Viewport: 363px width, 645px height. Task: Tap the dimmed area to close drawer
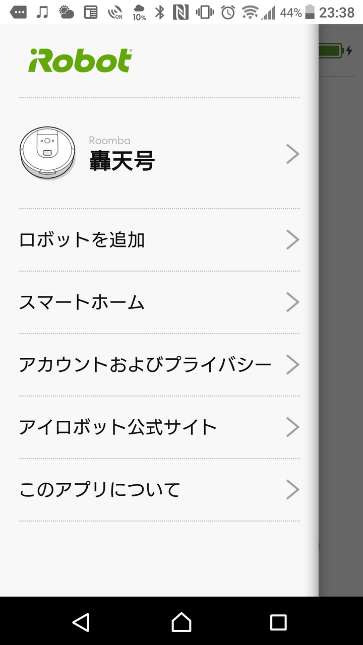pos(341,322)
